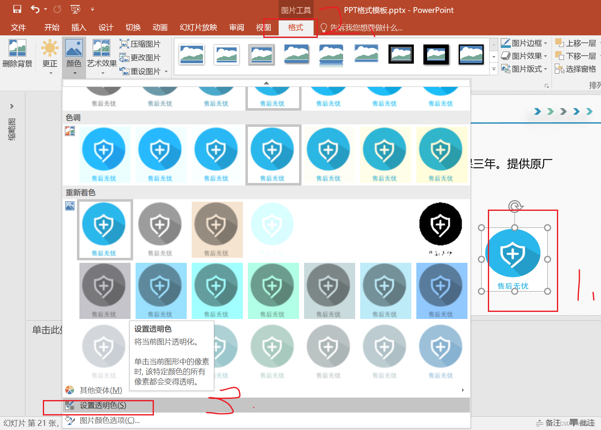The image size is (601, 430).
Task: Click the Tell Me search box with lightbulb
Action: 361,28
